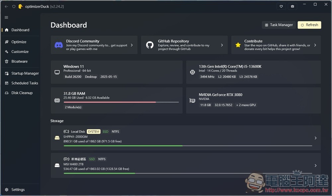Click the Discord logo icon

pos(59,45)
